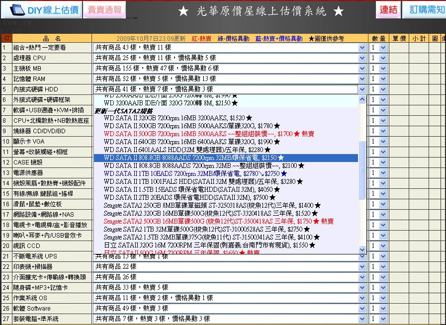
Task: Click the 外接式硬碟+硬碟框架 row label
Action: [x=42, y=100]
